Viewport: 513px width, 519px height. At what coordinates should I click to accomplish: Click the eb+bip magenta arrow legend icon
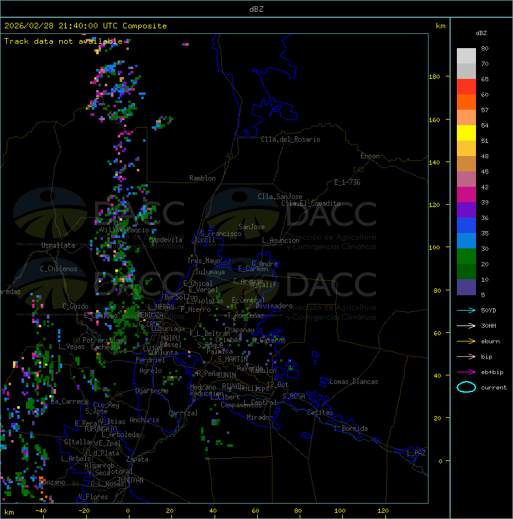coord(466,372)
